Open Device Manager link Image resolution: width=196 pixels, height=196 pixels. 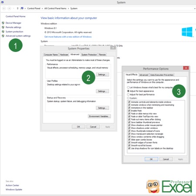click(x=14, y=23)
